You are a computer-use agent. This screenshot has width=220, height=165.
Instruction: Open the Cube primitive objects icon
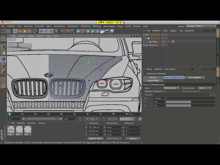point(78,31)
